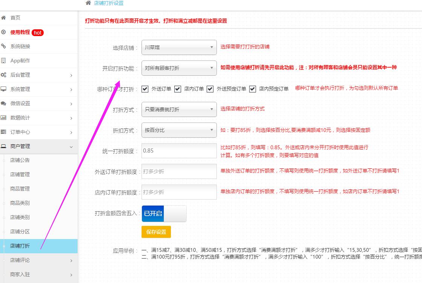Screen dimensions: 422x283
Task: Open the 折扣方式 dropdown showing 按百分比
Action: [x=179, y=130]
